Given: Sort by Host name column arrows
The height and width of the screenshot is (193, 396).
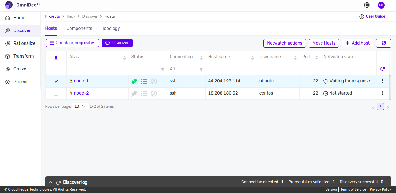Looking at the screenshot, I should pos(252,57).
